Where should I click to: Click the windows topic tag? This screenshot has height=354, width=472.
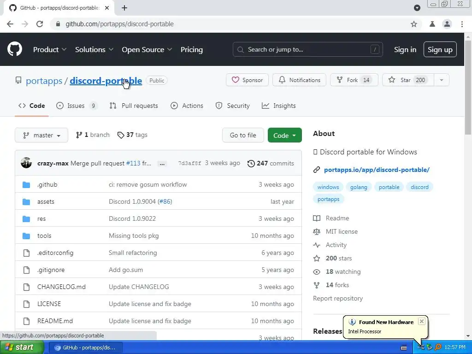tap(328, 187)
